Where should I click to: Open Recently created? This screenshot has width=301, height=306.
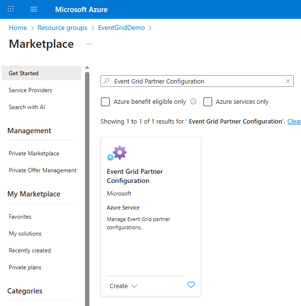(30, 250)
